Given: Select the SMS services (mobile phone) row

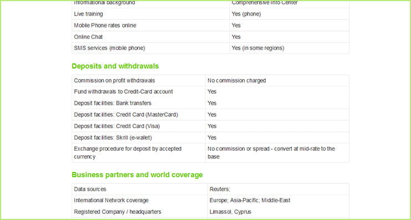Looking at the screenshot, I should [210, 48].
